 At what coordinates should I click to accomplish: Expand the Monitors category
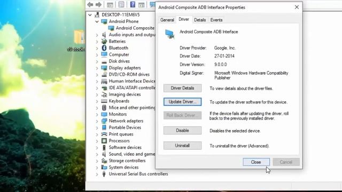(x=97, y=115)
